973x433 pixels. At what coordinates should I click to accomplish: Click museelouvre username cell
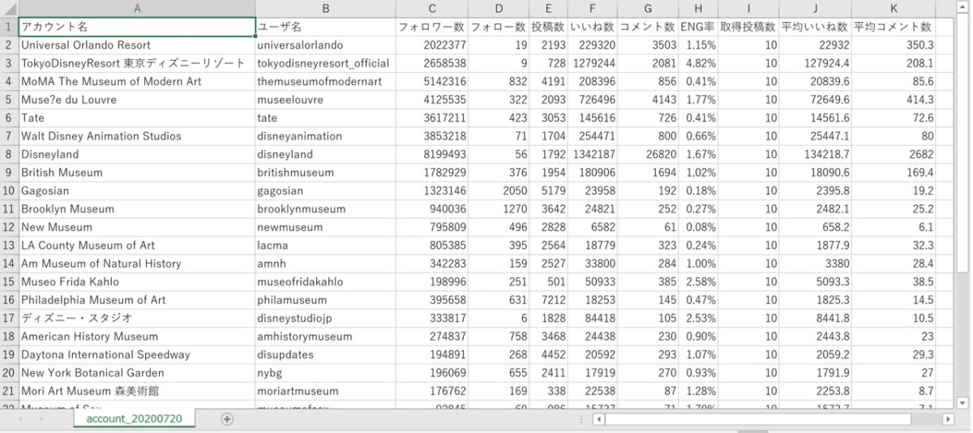tap(325, 100)
